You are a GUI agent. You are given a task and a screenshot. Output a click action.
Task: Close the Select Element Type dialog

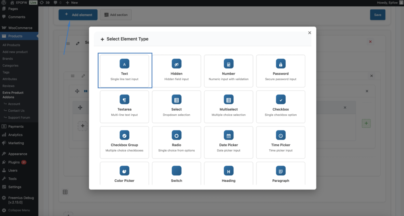click(x=310, y=33)
